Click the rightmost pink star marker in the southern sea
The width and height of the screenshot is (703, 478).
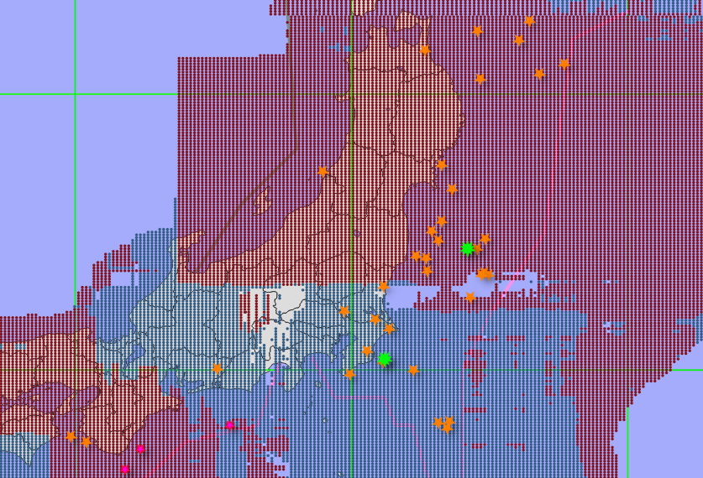click(229, 424)
